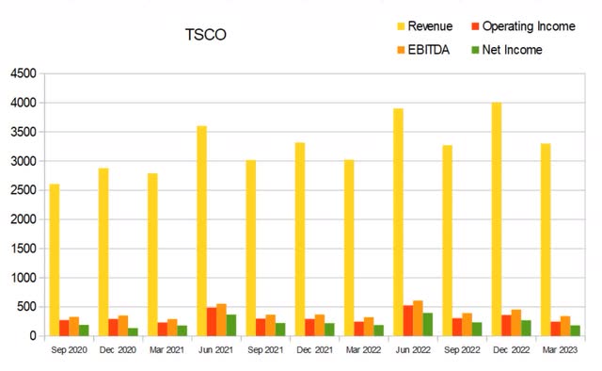The image size is (602, 371).
Task: Select the TSCO chart title
Action: (x=206, y=35)
